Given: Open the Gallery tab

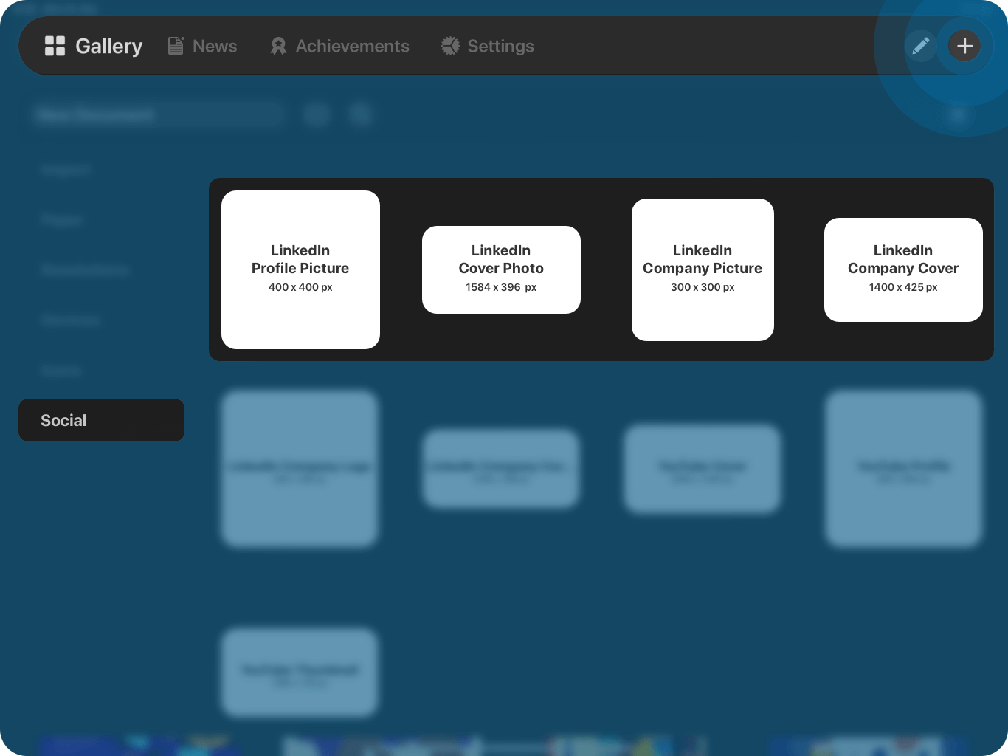Looking at the screenshot, I should click(94, 46).
